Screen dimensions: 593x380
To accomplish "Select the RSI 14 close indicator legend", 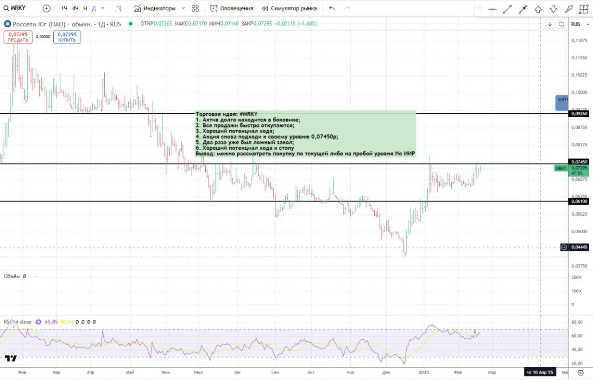I will pyautogui.click(x=18, y=322).
